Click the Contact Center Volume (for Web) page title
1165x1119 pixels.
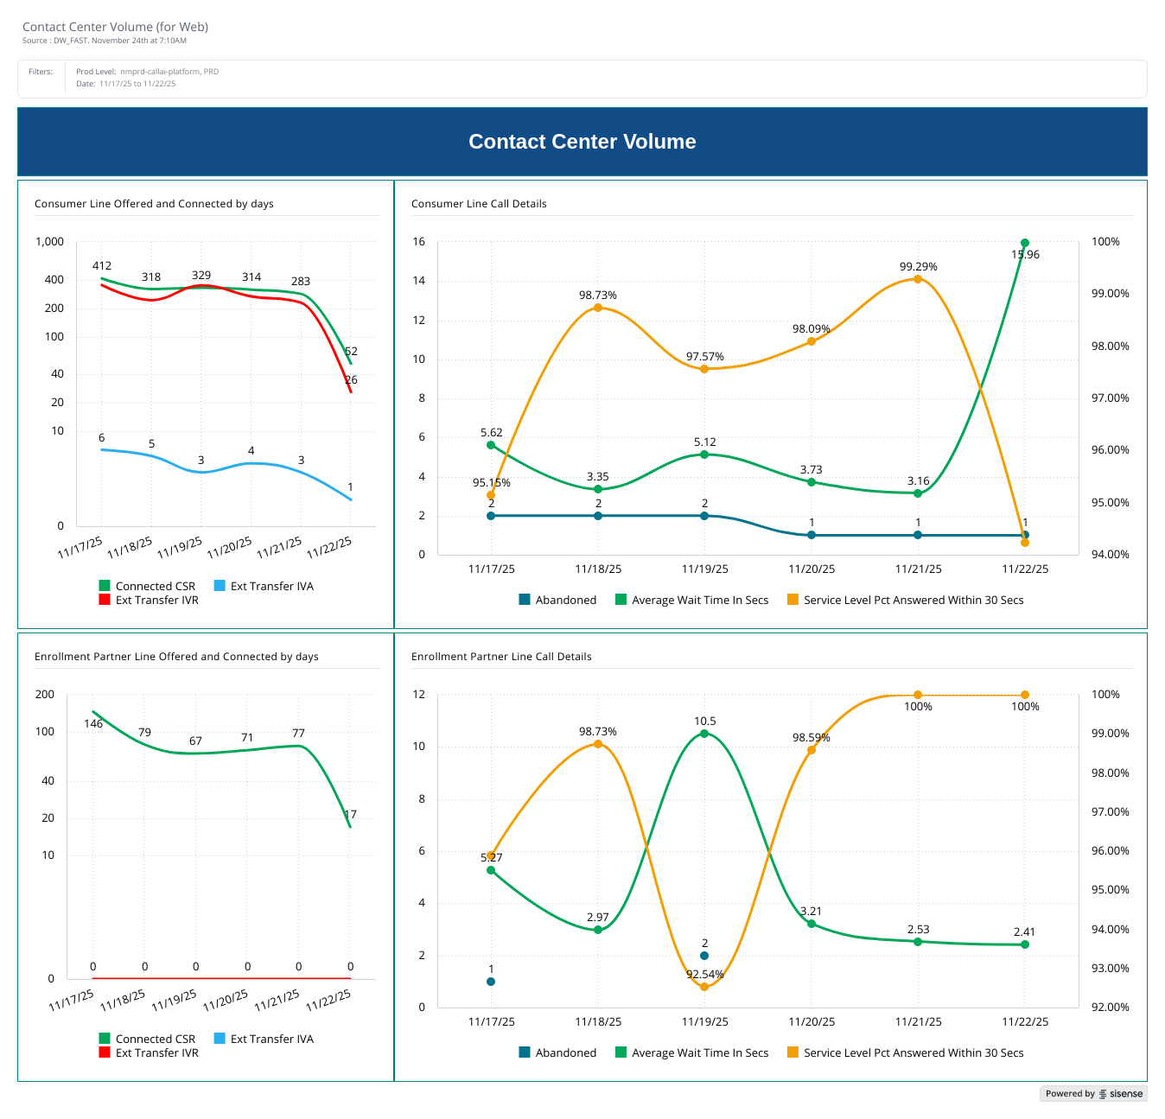pos(115,27)
